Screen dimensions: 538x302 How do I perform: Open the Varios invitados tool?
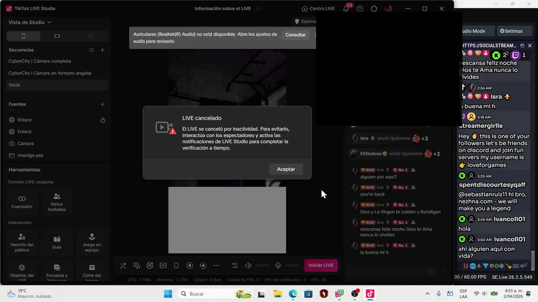(57, 202)
